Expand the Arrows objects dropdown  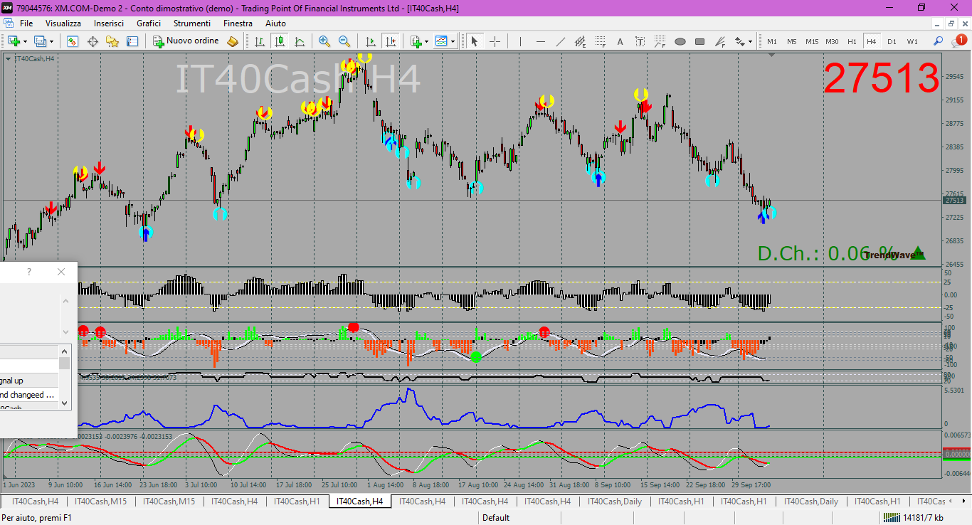click(x=750, y=42)
